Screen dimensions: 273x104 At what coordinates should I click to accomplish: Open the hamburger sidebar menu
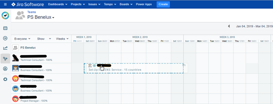coord(5,4)
